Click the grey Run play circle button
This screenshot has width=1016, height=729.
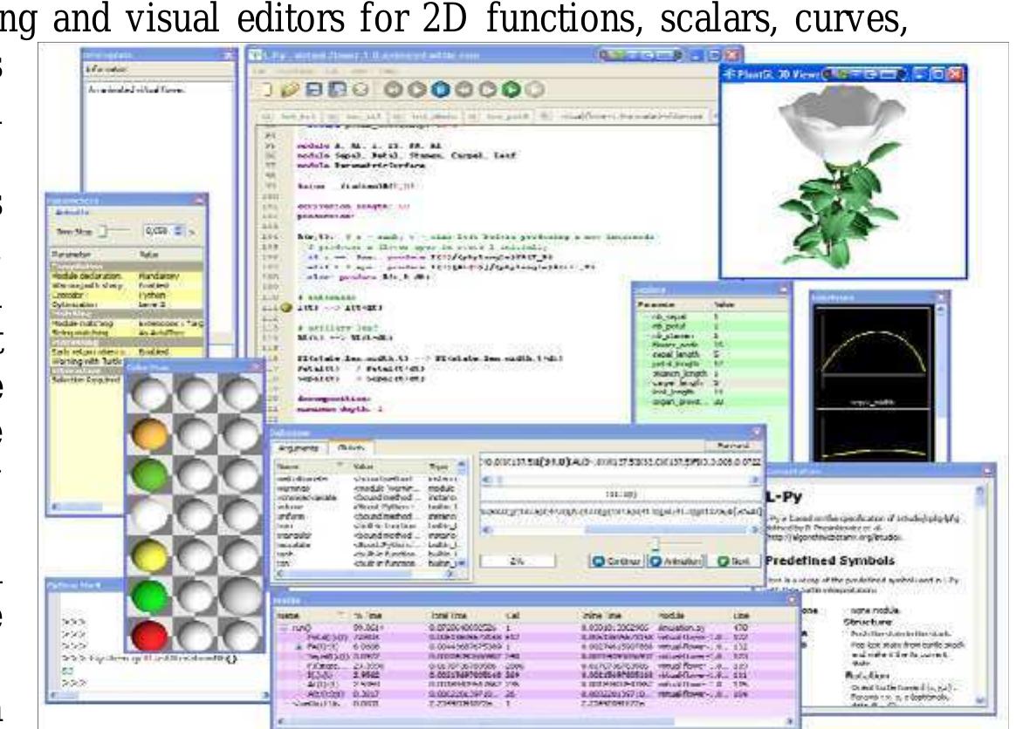pos(416,89)
